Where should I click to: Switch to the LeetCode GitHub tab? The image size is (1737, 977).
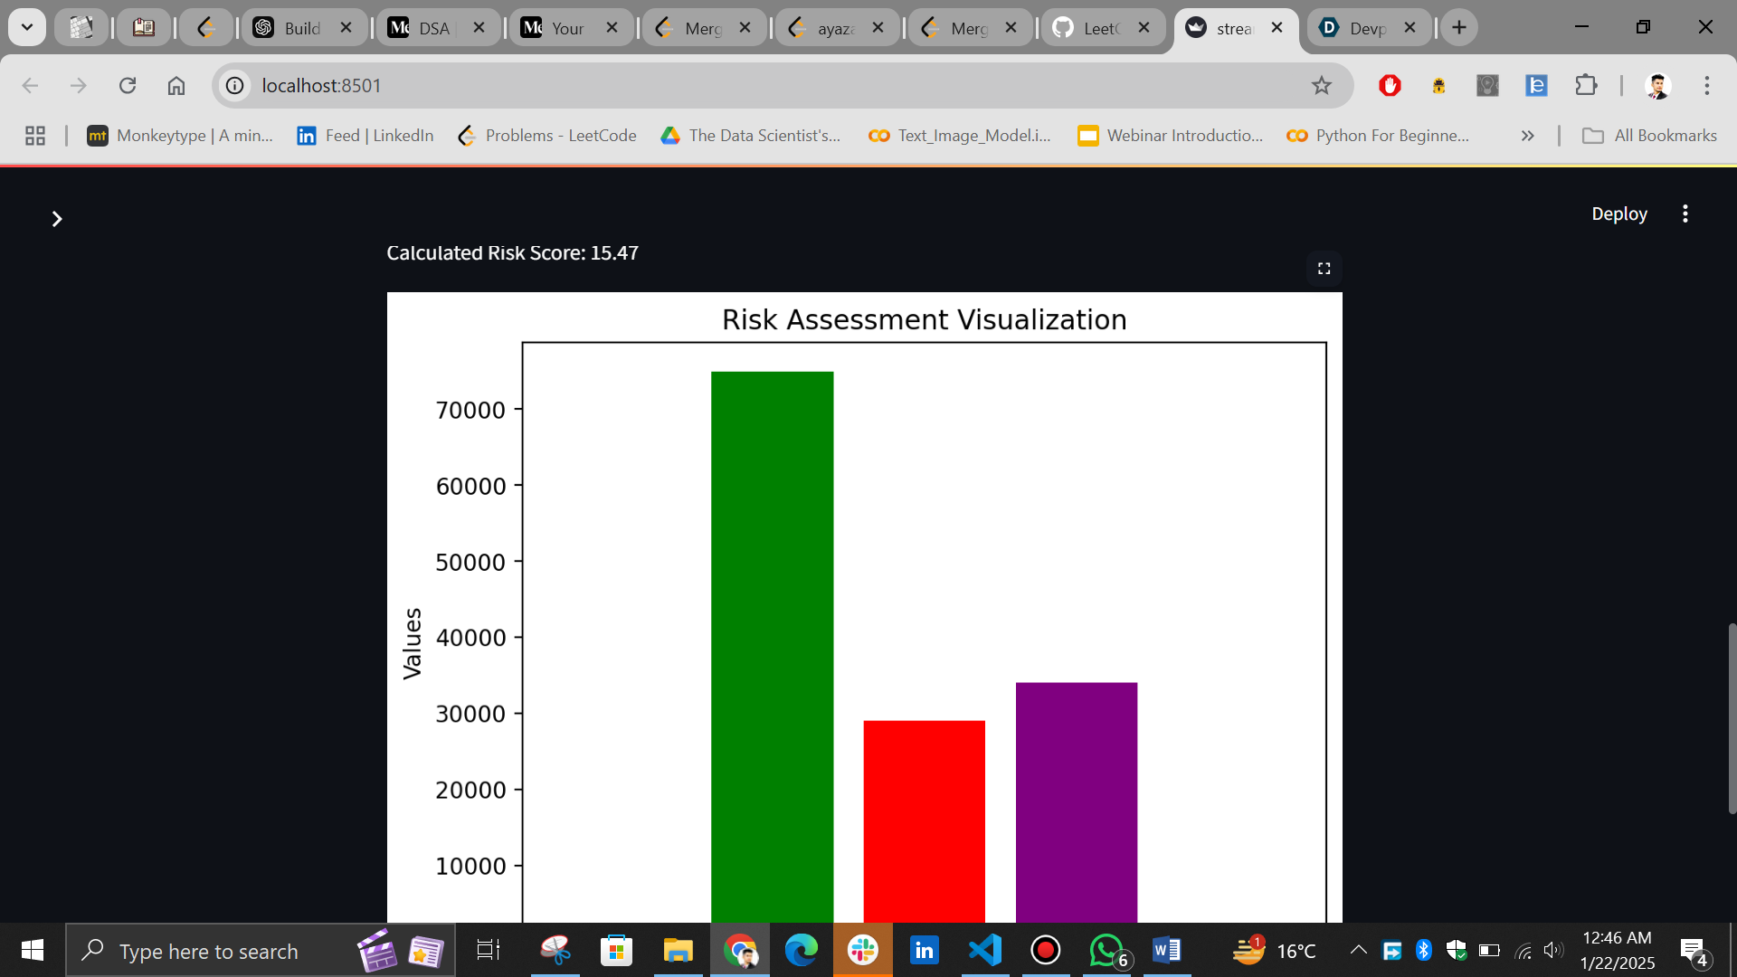(1095, 28)
